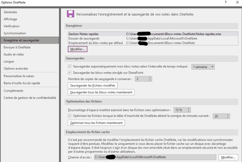Viewport: 242px width, 162px height.
Task: Click the Emplacement du fichier cache header
Action: pos(151,132)
